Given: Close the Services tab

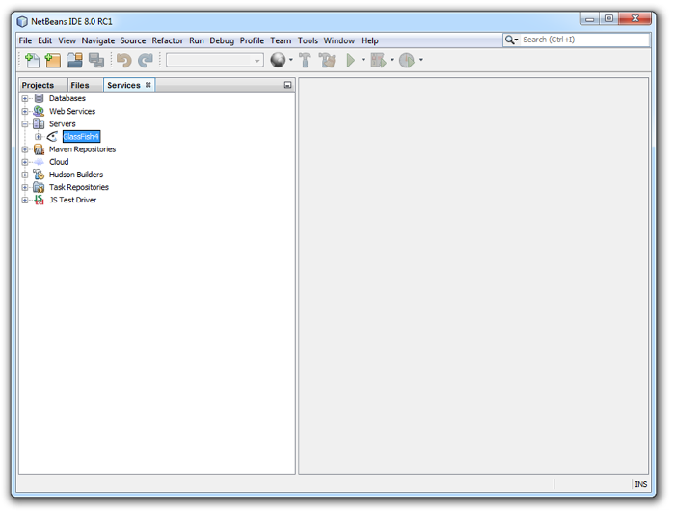Looking at the screenshot, I should point(148,85).
